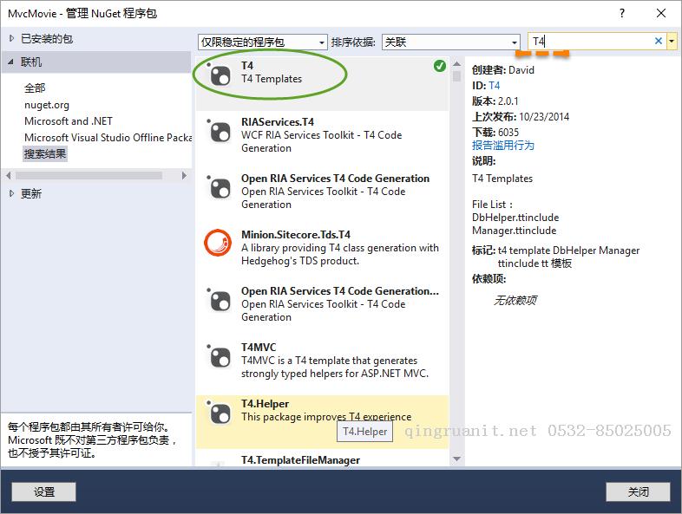This screenshot has height=514, width=682.
Task: Select 搜索结果 in the source list
Action: click(x=45, y=153)
